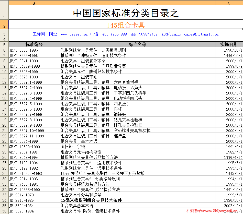Select date cell 1999/6/9
The image size is (243, 214).
[229, 66]
